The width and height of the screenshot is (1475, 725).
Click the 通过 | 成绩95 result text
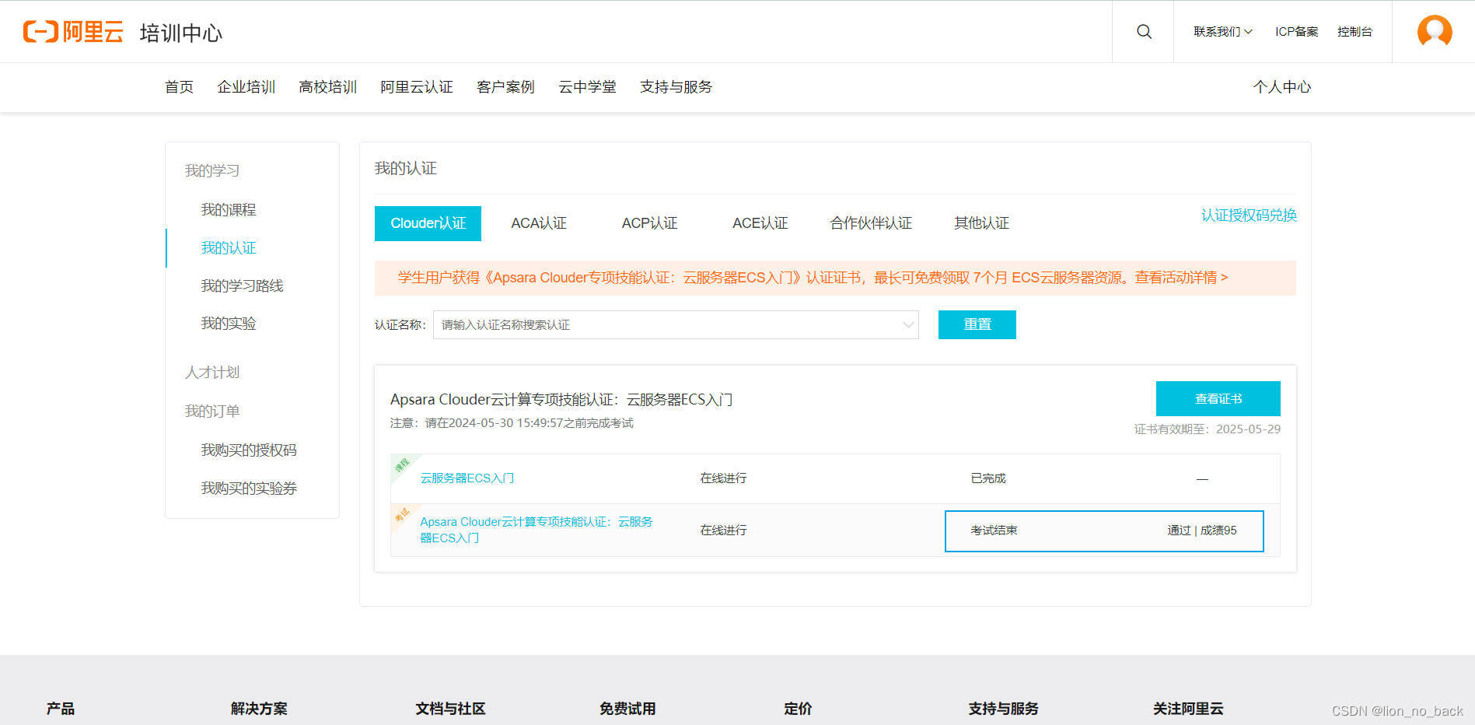click(x=1201, y=531)
